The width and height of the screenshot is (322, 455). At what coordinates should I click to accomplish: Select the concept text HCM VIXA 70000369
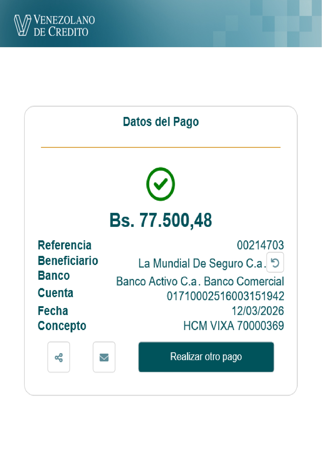tap(234, 326)
